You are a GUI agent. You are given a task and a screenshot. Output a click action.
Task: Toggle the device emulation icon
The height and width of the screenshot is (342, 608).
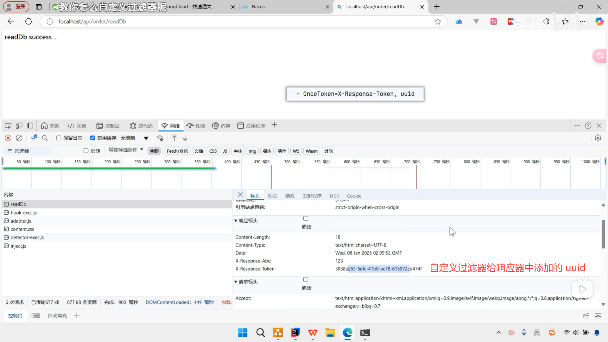coord(19,126)
